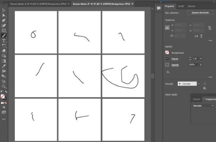Open the comments speech bubble panel
This screenshot has height=142, width=216.
(159, 8)
